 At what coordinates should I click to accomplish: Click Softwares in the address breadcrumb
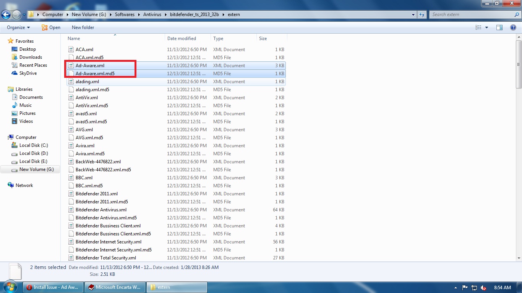[x=125, y=14]
